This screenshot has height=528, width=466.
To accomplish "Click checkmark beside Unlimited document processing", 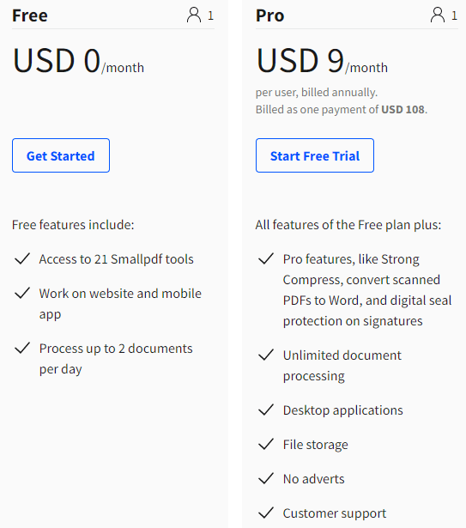I will (266, 355).
